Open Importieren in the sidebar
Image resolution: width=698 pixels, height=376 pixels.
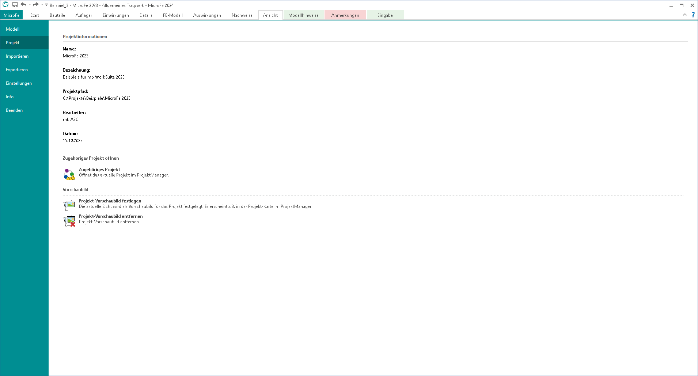[17, 56]
